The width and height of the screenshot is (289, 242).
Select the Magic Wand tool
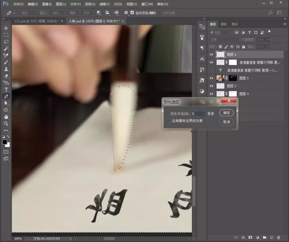6,48
